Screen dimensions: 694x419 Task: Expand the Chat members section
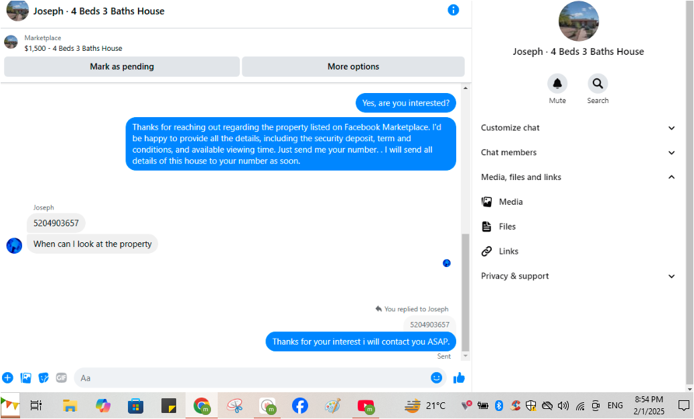click(x=578, y=153)
